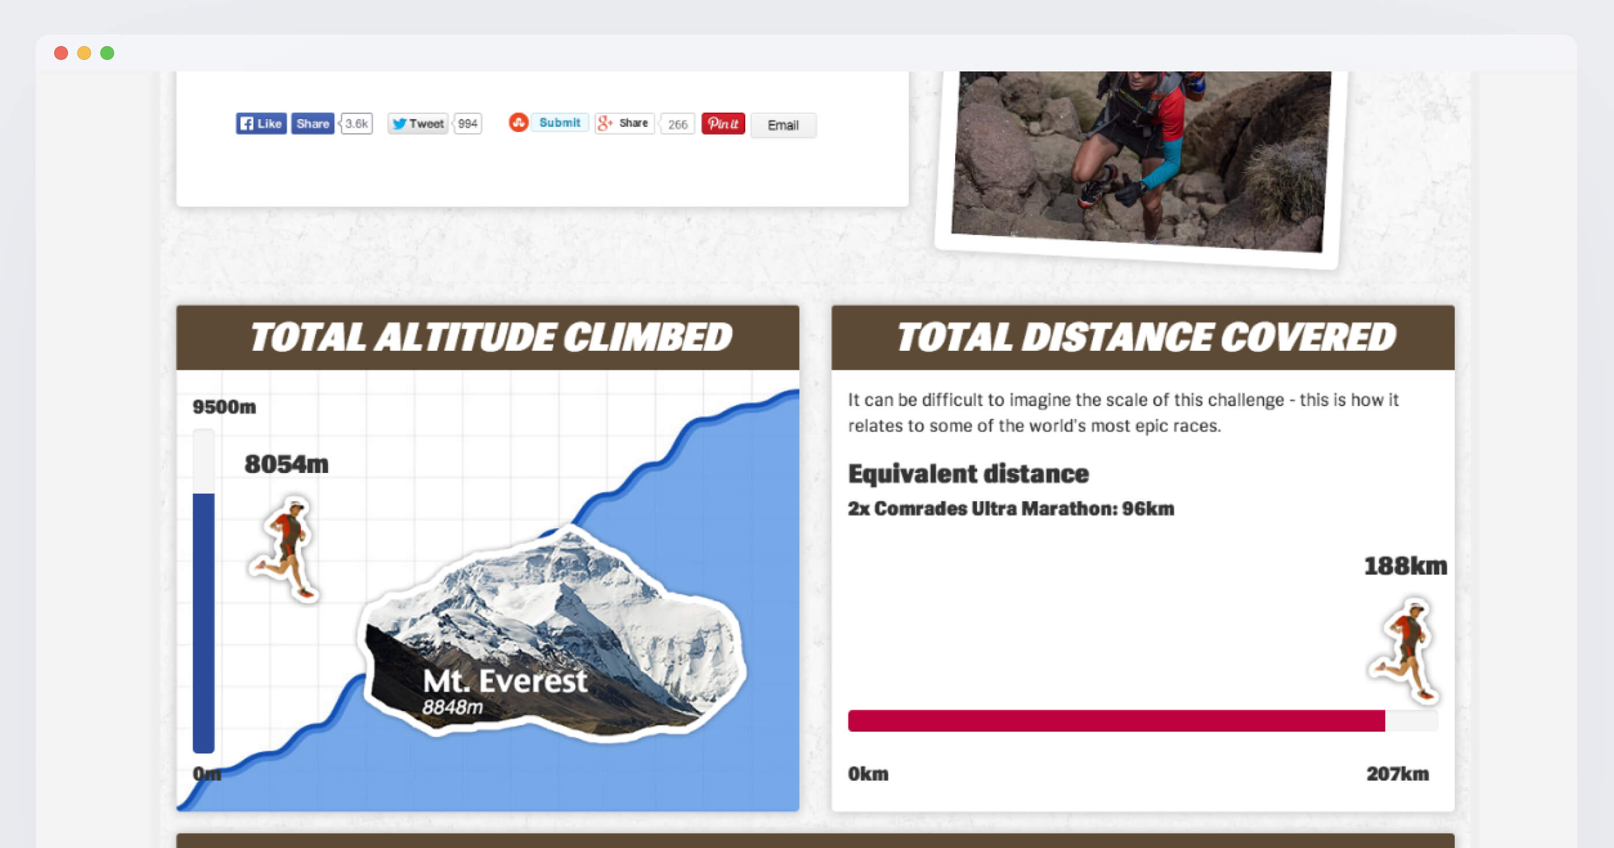Click the Twitter Tweet button
The image size is (1614, 848).
418,123
